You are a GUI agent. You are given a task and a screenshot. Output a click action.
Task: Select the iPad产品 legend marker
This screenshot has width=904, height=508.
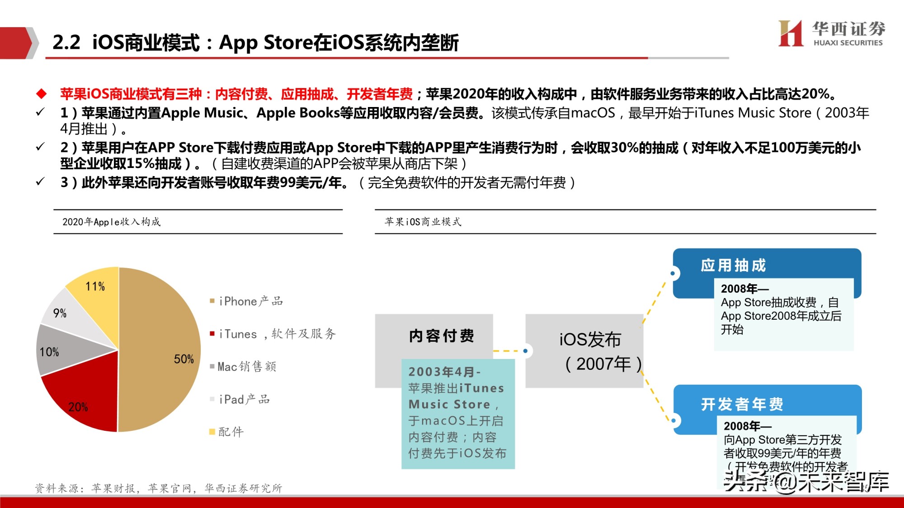[x=212, y=399]
